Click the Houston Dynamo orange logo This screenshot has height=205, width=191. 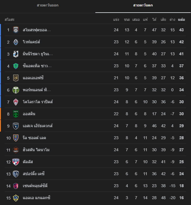coord(16,150)
